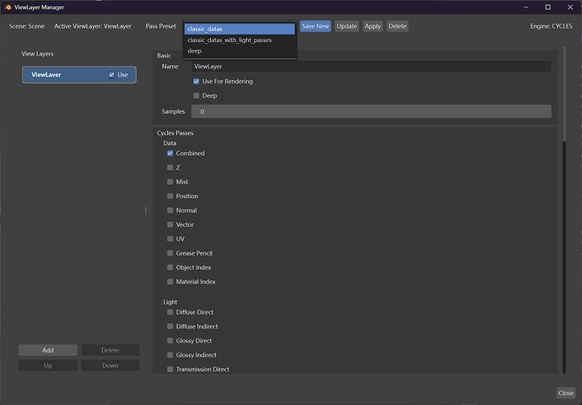The image size is (582, 405).
Task: Click the Blender logo icon in title bar
Action: [x=8, y=7]
